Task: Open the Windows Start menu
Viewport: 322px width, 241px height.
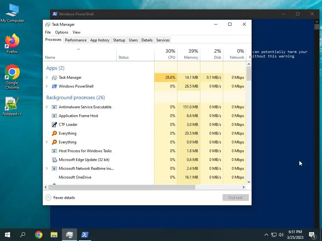Action: [8, 235]
